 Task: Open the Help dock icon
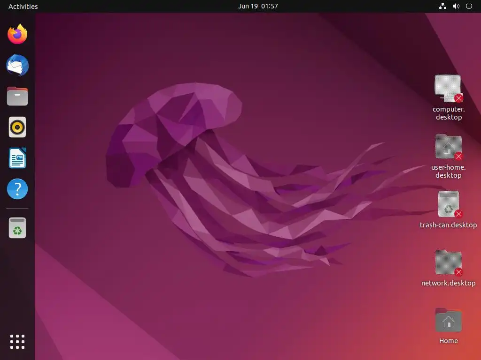pyautogui.click(x=17, y=189)
